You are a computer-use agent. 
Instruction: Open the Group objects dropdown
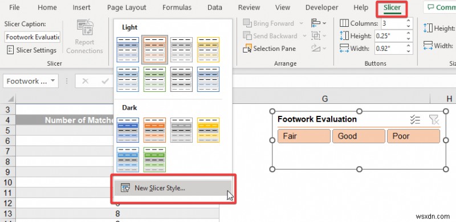click(x=319, y=35)
